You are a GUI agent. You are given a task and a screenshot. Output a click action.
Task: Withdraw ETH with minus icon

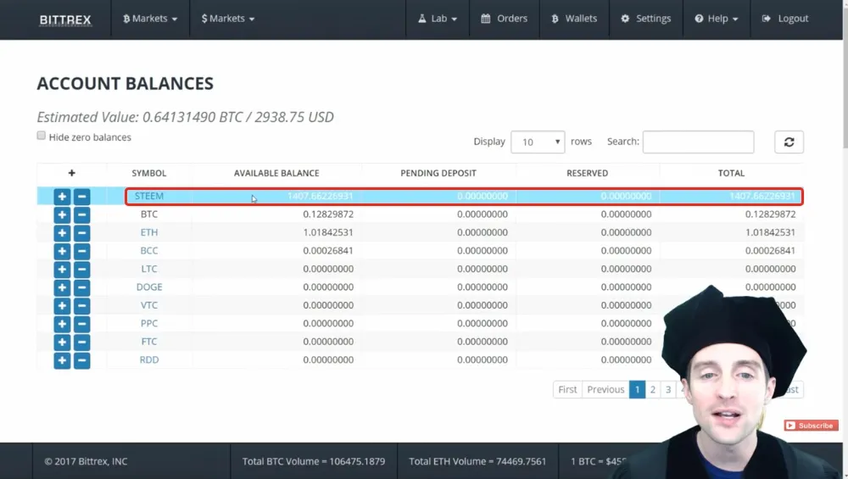click(81, 233)
